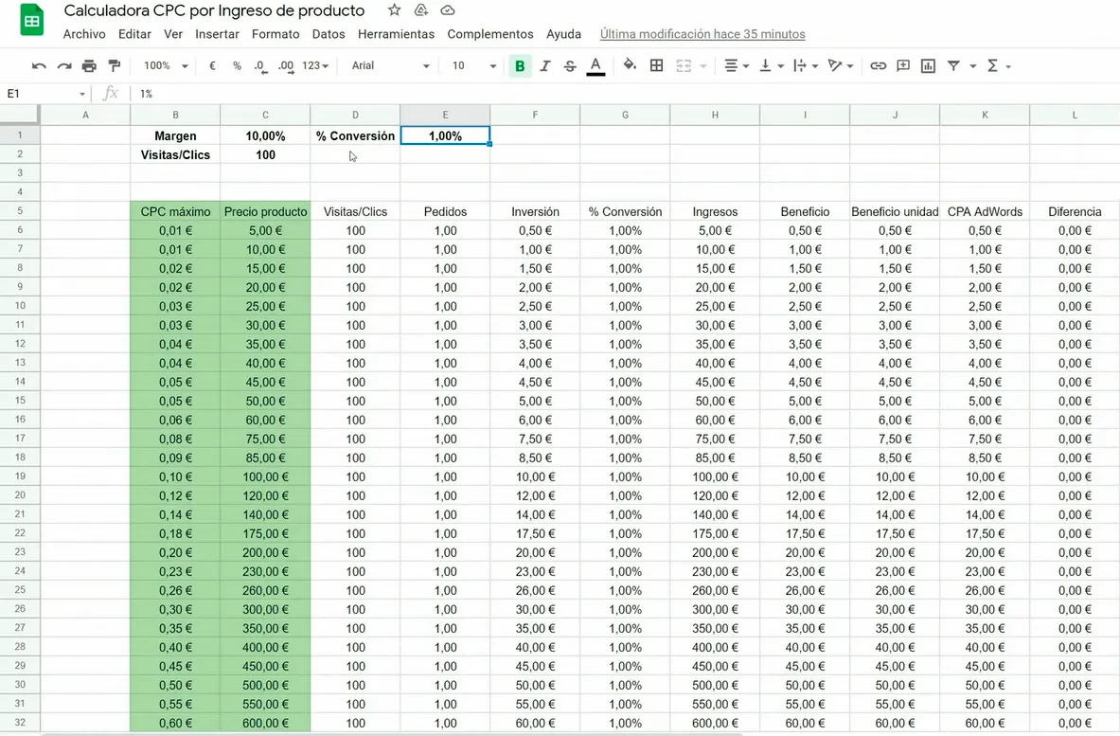Select row 5 header

[20, 211]
